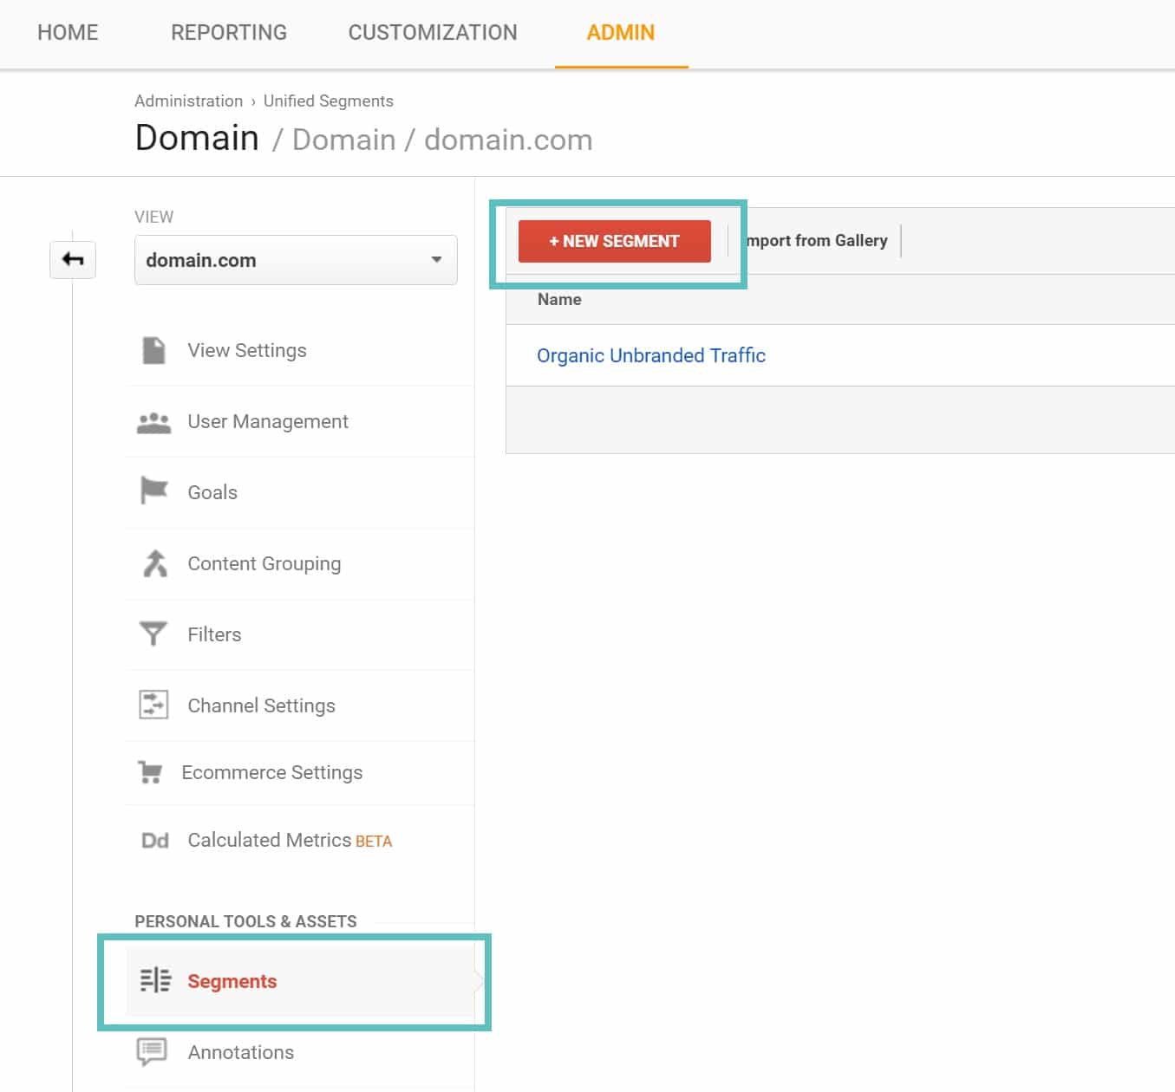Open Filters via the funnel icon
Viewport: 1175px width, 1092px height.
point(153,634)
